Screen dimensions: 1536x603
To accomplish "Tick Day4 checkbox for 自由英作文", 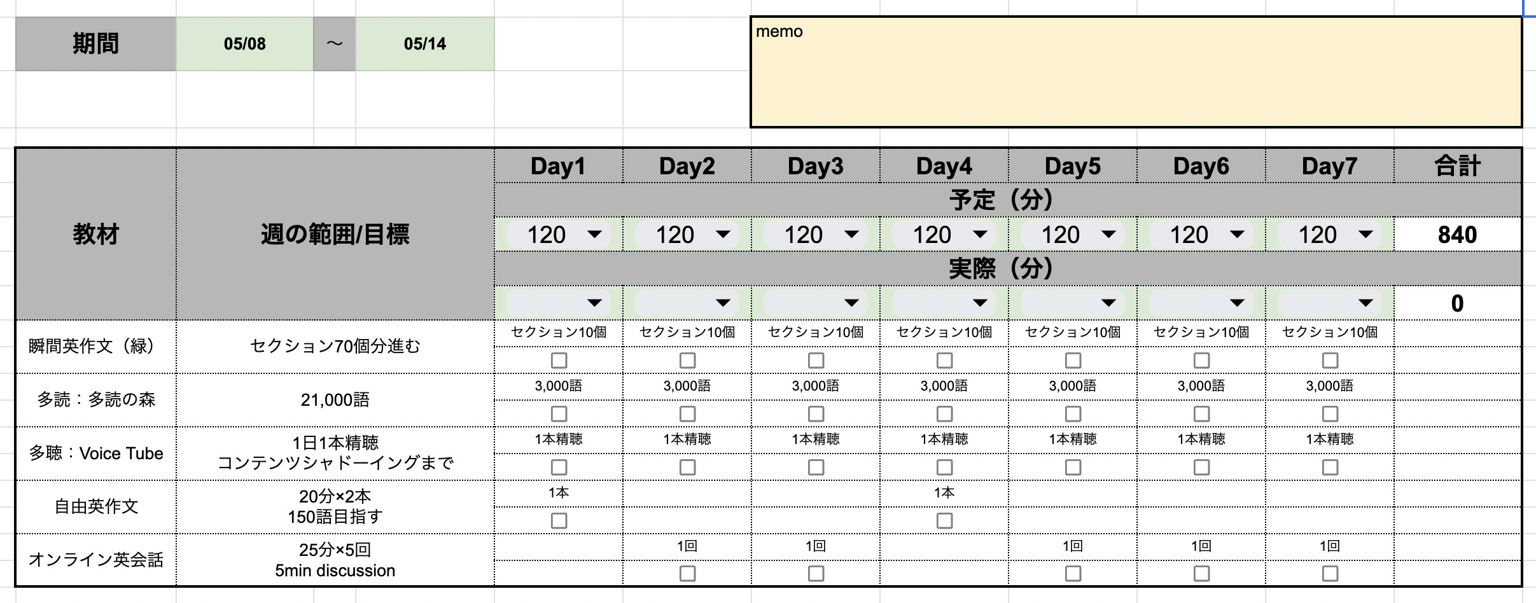I will (x=944, y=521).
